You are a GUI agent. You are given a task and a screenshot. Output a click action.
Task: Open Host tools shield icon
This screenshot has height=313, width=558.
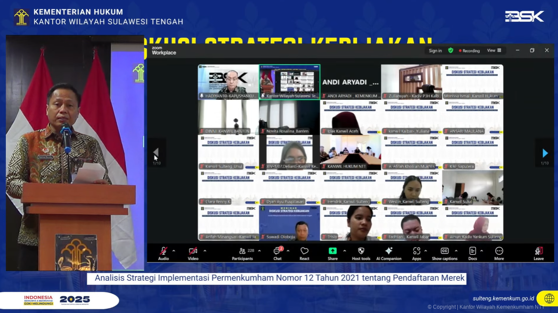pyautogui.click(x=361, y=253)
